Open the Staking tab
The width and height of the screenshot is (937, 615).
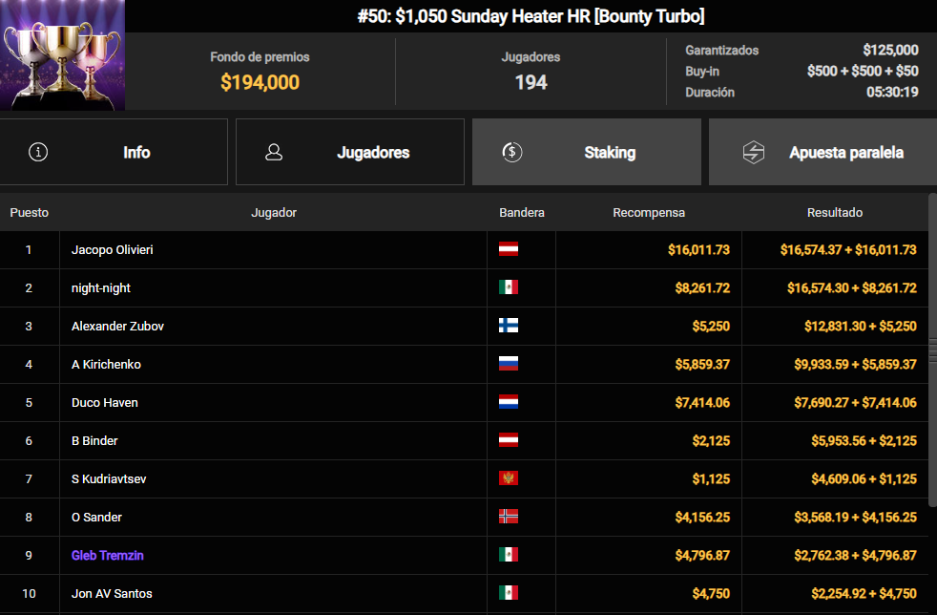click(x=586, y=152)
